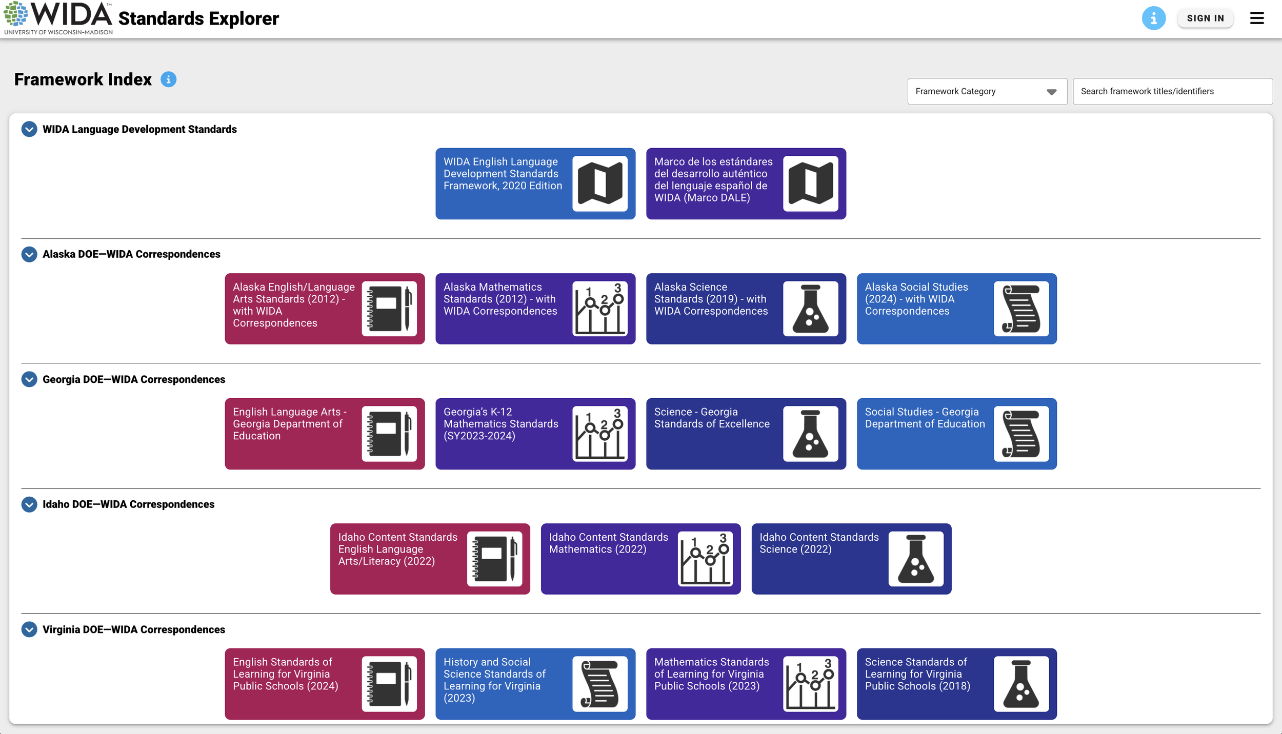Open Georgia's K-12 Mathematics Standards title
Viewport: 1282px width, 734px height.
tap(501, 424)
